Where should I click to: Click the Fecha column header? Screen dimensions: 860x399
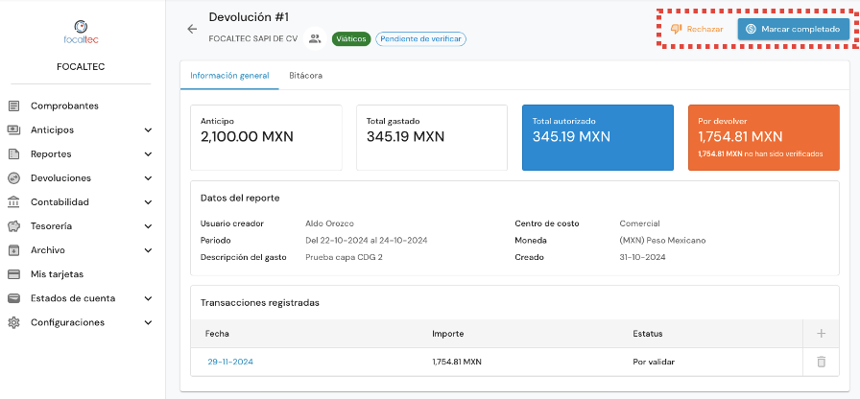[217, 333]
